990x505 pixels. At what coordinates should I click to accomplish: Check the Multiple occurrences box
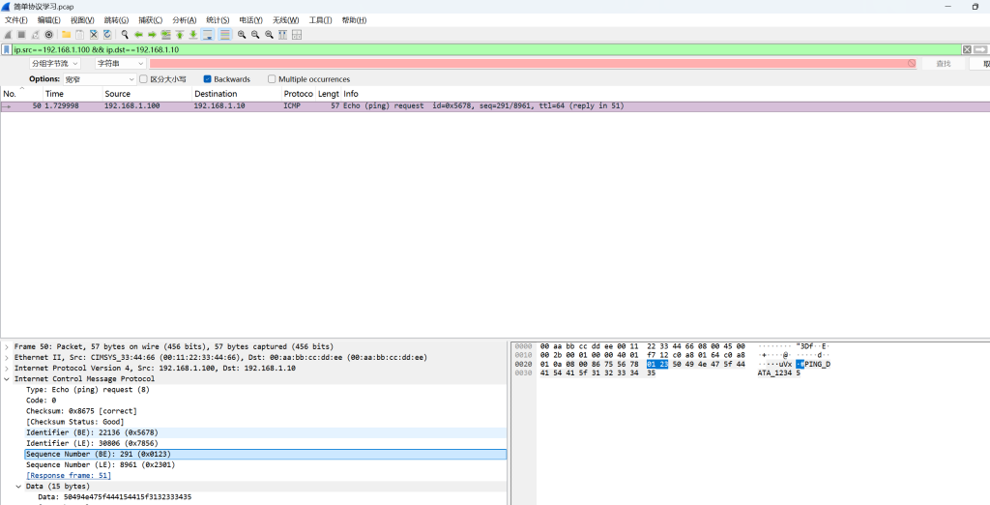[x=272, y=79]
